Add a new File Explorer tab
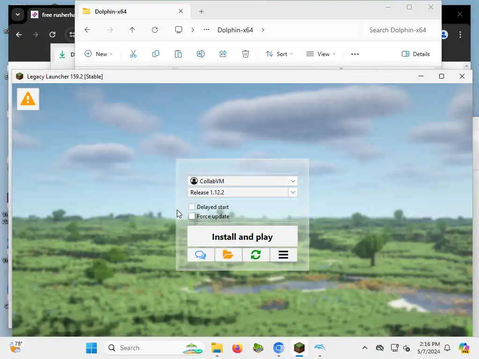 (201, 12)
